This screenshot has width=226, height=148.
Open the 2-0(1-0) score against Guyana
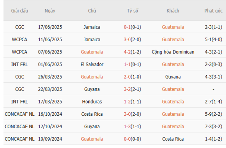click(x=132, y=77)
